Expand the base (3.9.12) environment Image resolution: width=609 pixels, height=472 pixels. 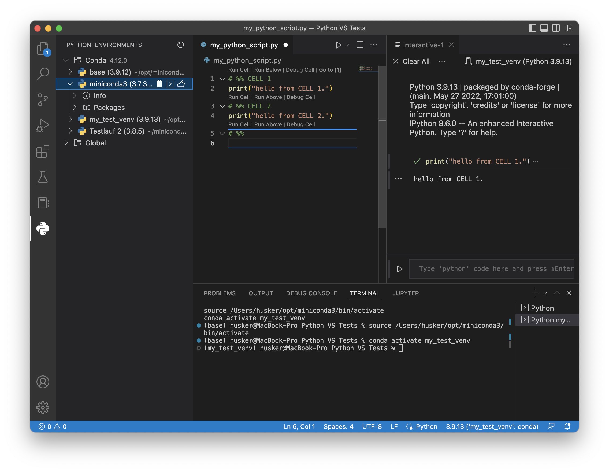(70, 72)
